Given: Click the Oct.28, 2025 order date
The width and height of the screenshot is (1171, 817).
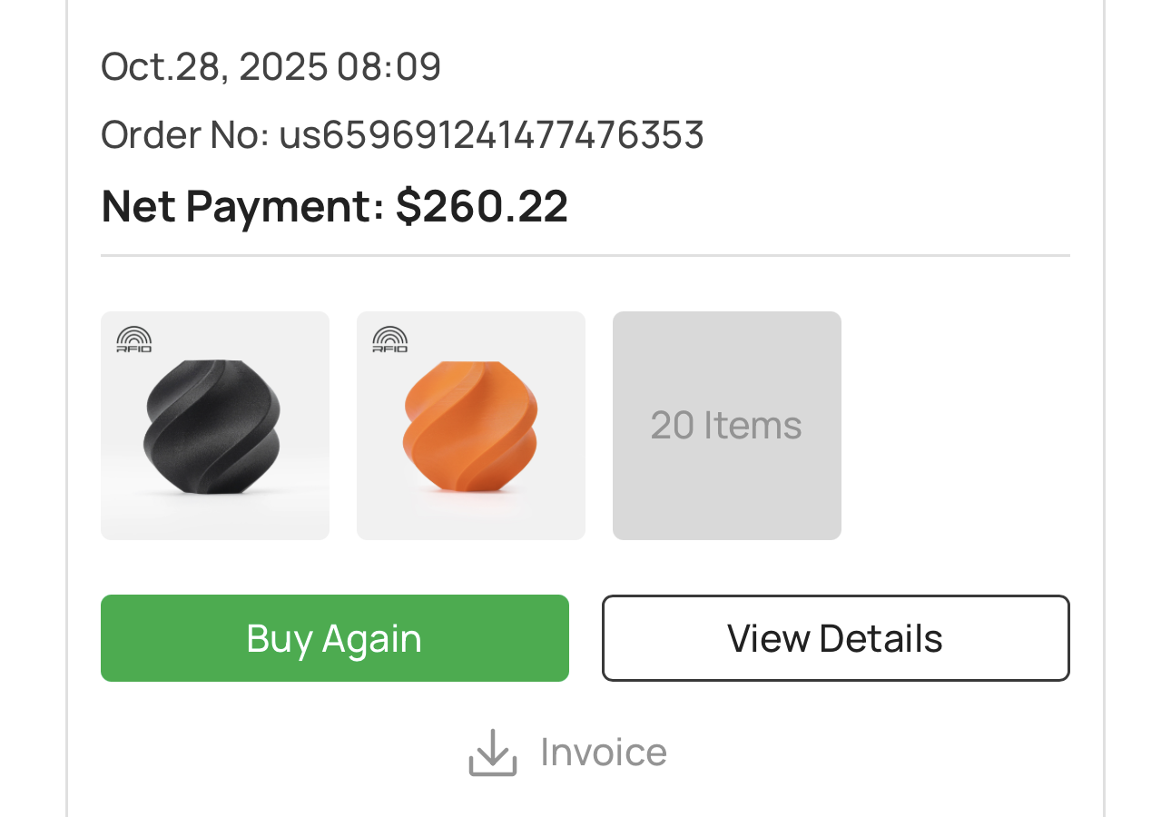Looking at the screenshot, I should 214,67.
